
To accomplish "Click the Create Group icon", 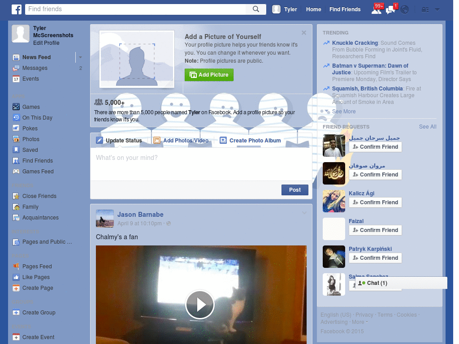I will coord(16,312).
